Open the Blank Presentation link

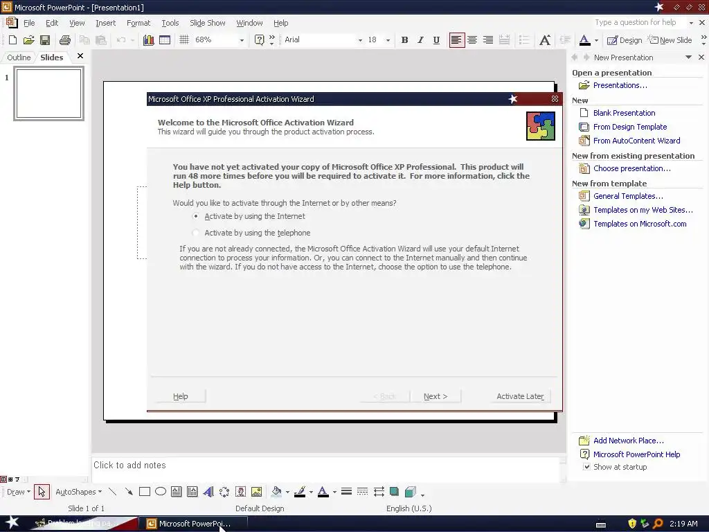tap(624, 113)
